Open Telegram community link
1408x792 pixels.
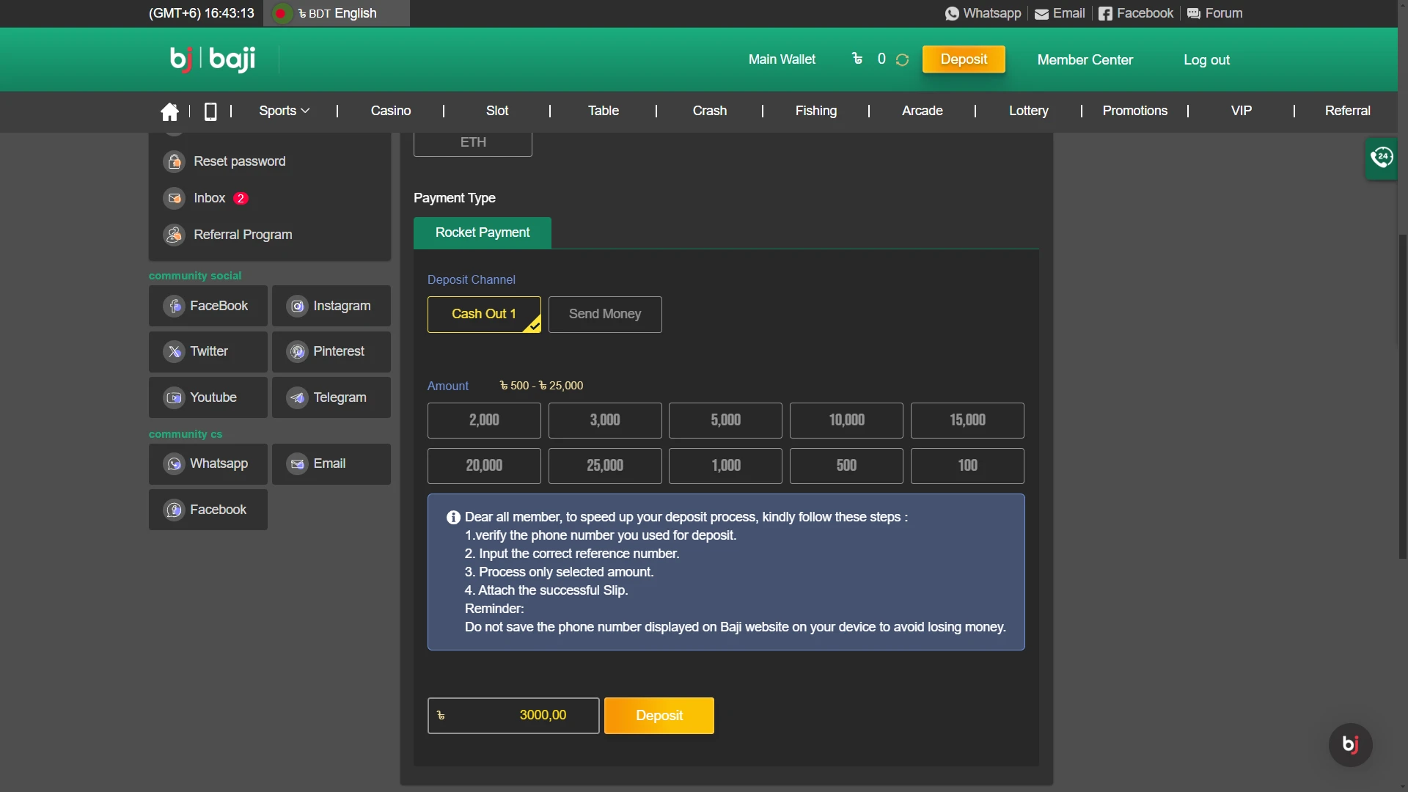tap(331, 397)
